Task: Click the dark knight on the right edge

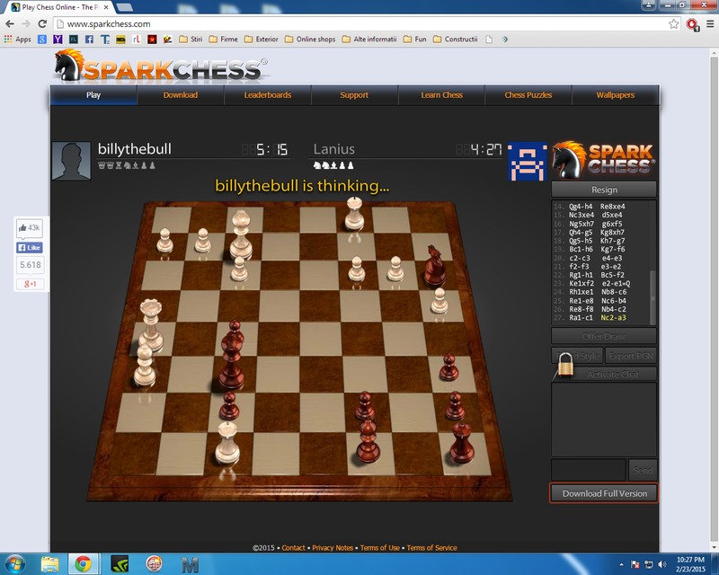Action: point(434,265)
